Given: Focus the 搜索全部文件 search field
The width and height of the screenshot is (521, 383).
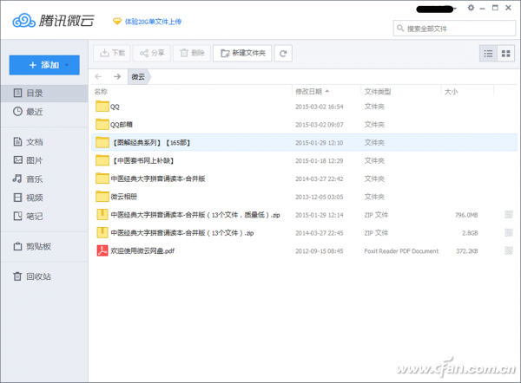Looking at the screenshot, I should 454,29.
